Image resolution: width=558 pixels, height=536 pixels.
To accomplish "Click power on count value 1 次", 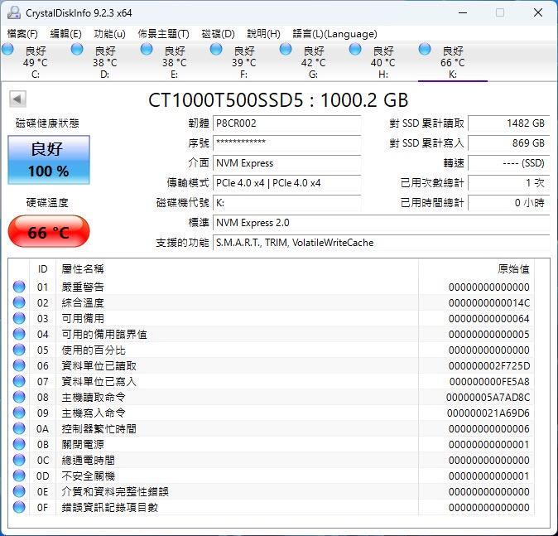I will click(509, 183).
